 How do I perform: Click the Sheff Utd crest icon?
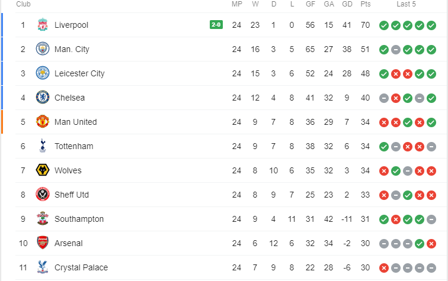[42, 195]
